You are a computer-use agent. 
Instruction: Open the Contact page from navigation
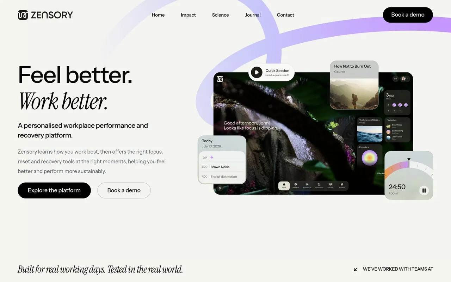pyautogui.click(x=285, y=15)
